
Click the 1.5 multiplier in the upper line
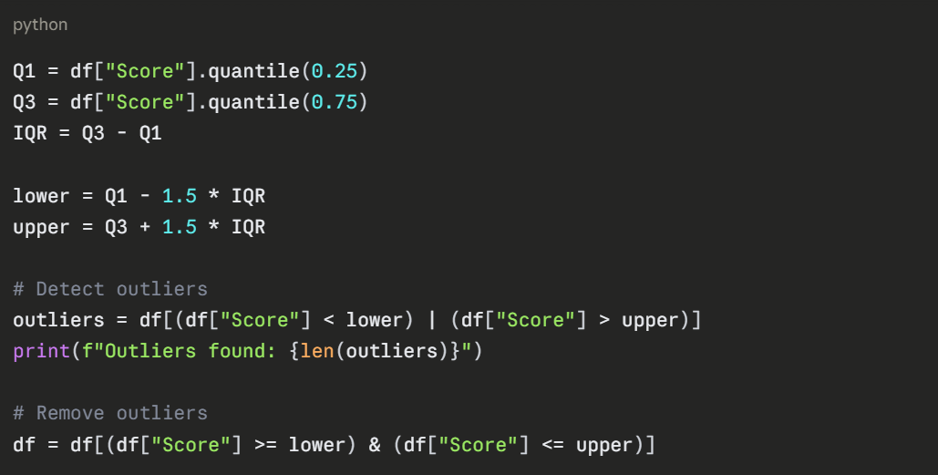179,227
